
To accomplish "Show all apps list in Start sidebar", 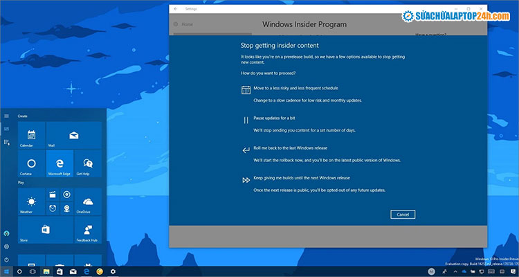I will [6, 142].
